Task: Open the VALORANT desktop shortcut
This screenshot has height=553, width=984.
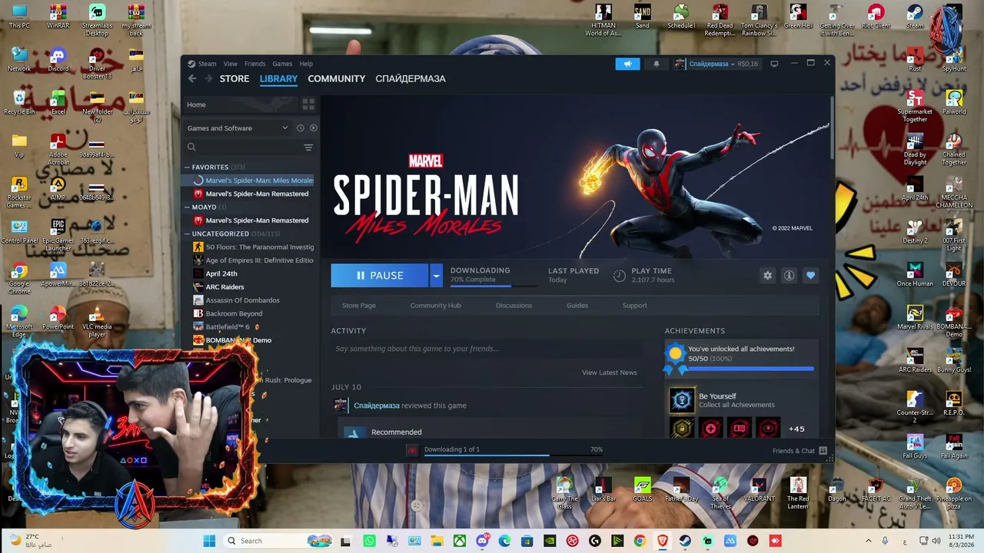Action: point(759,490)
